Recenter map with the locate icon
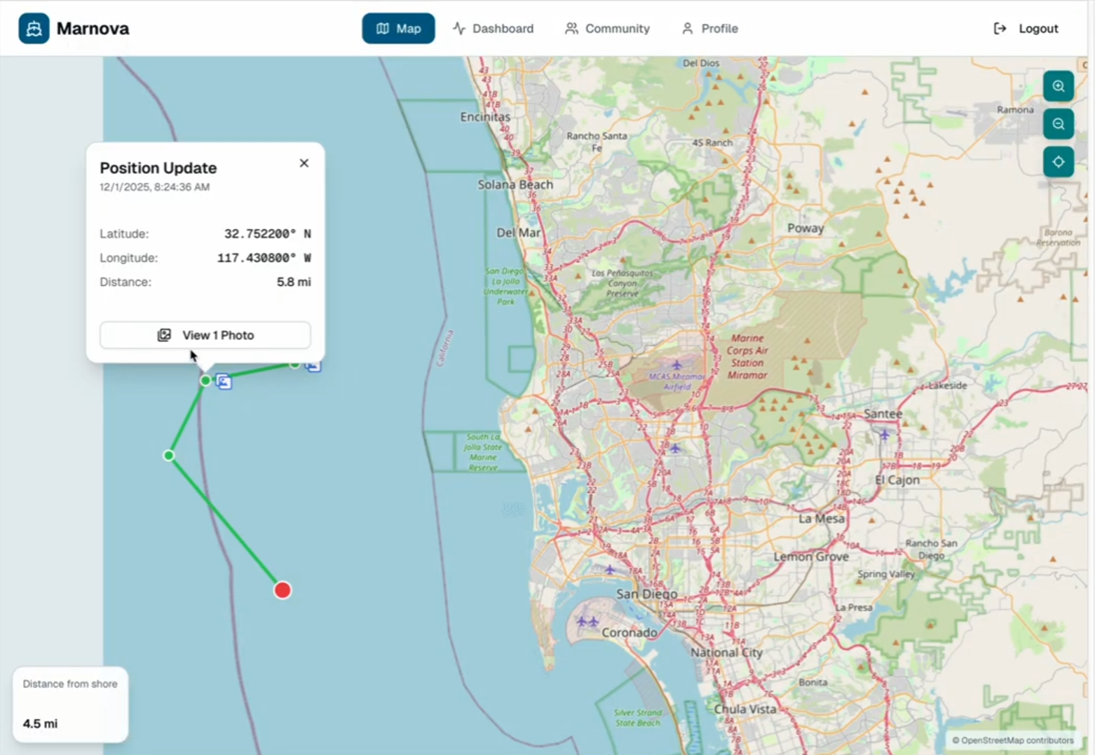The image size is (1095, 755). [1059, 162]
